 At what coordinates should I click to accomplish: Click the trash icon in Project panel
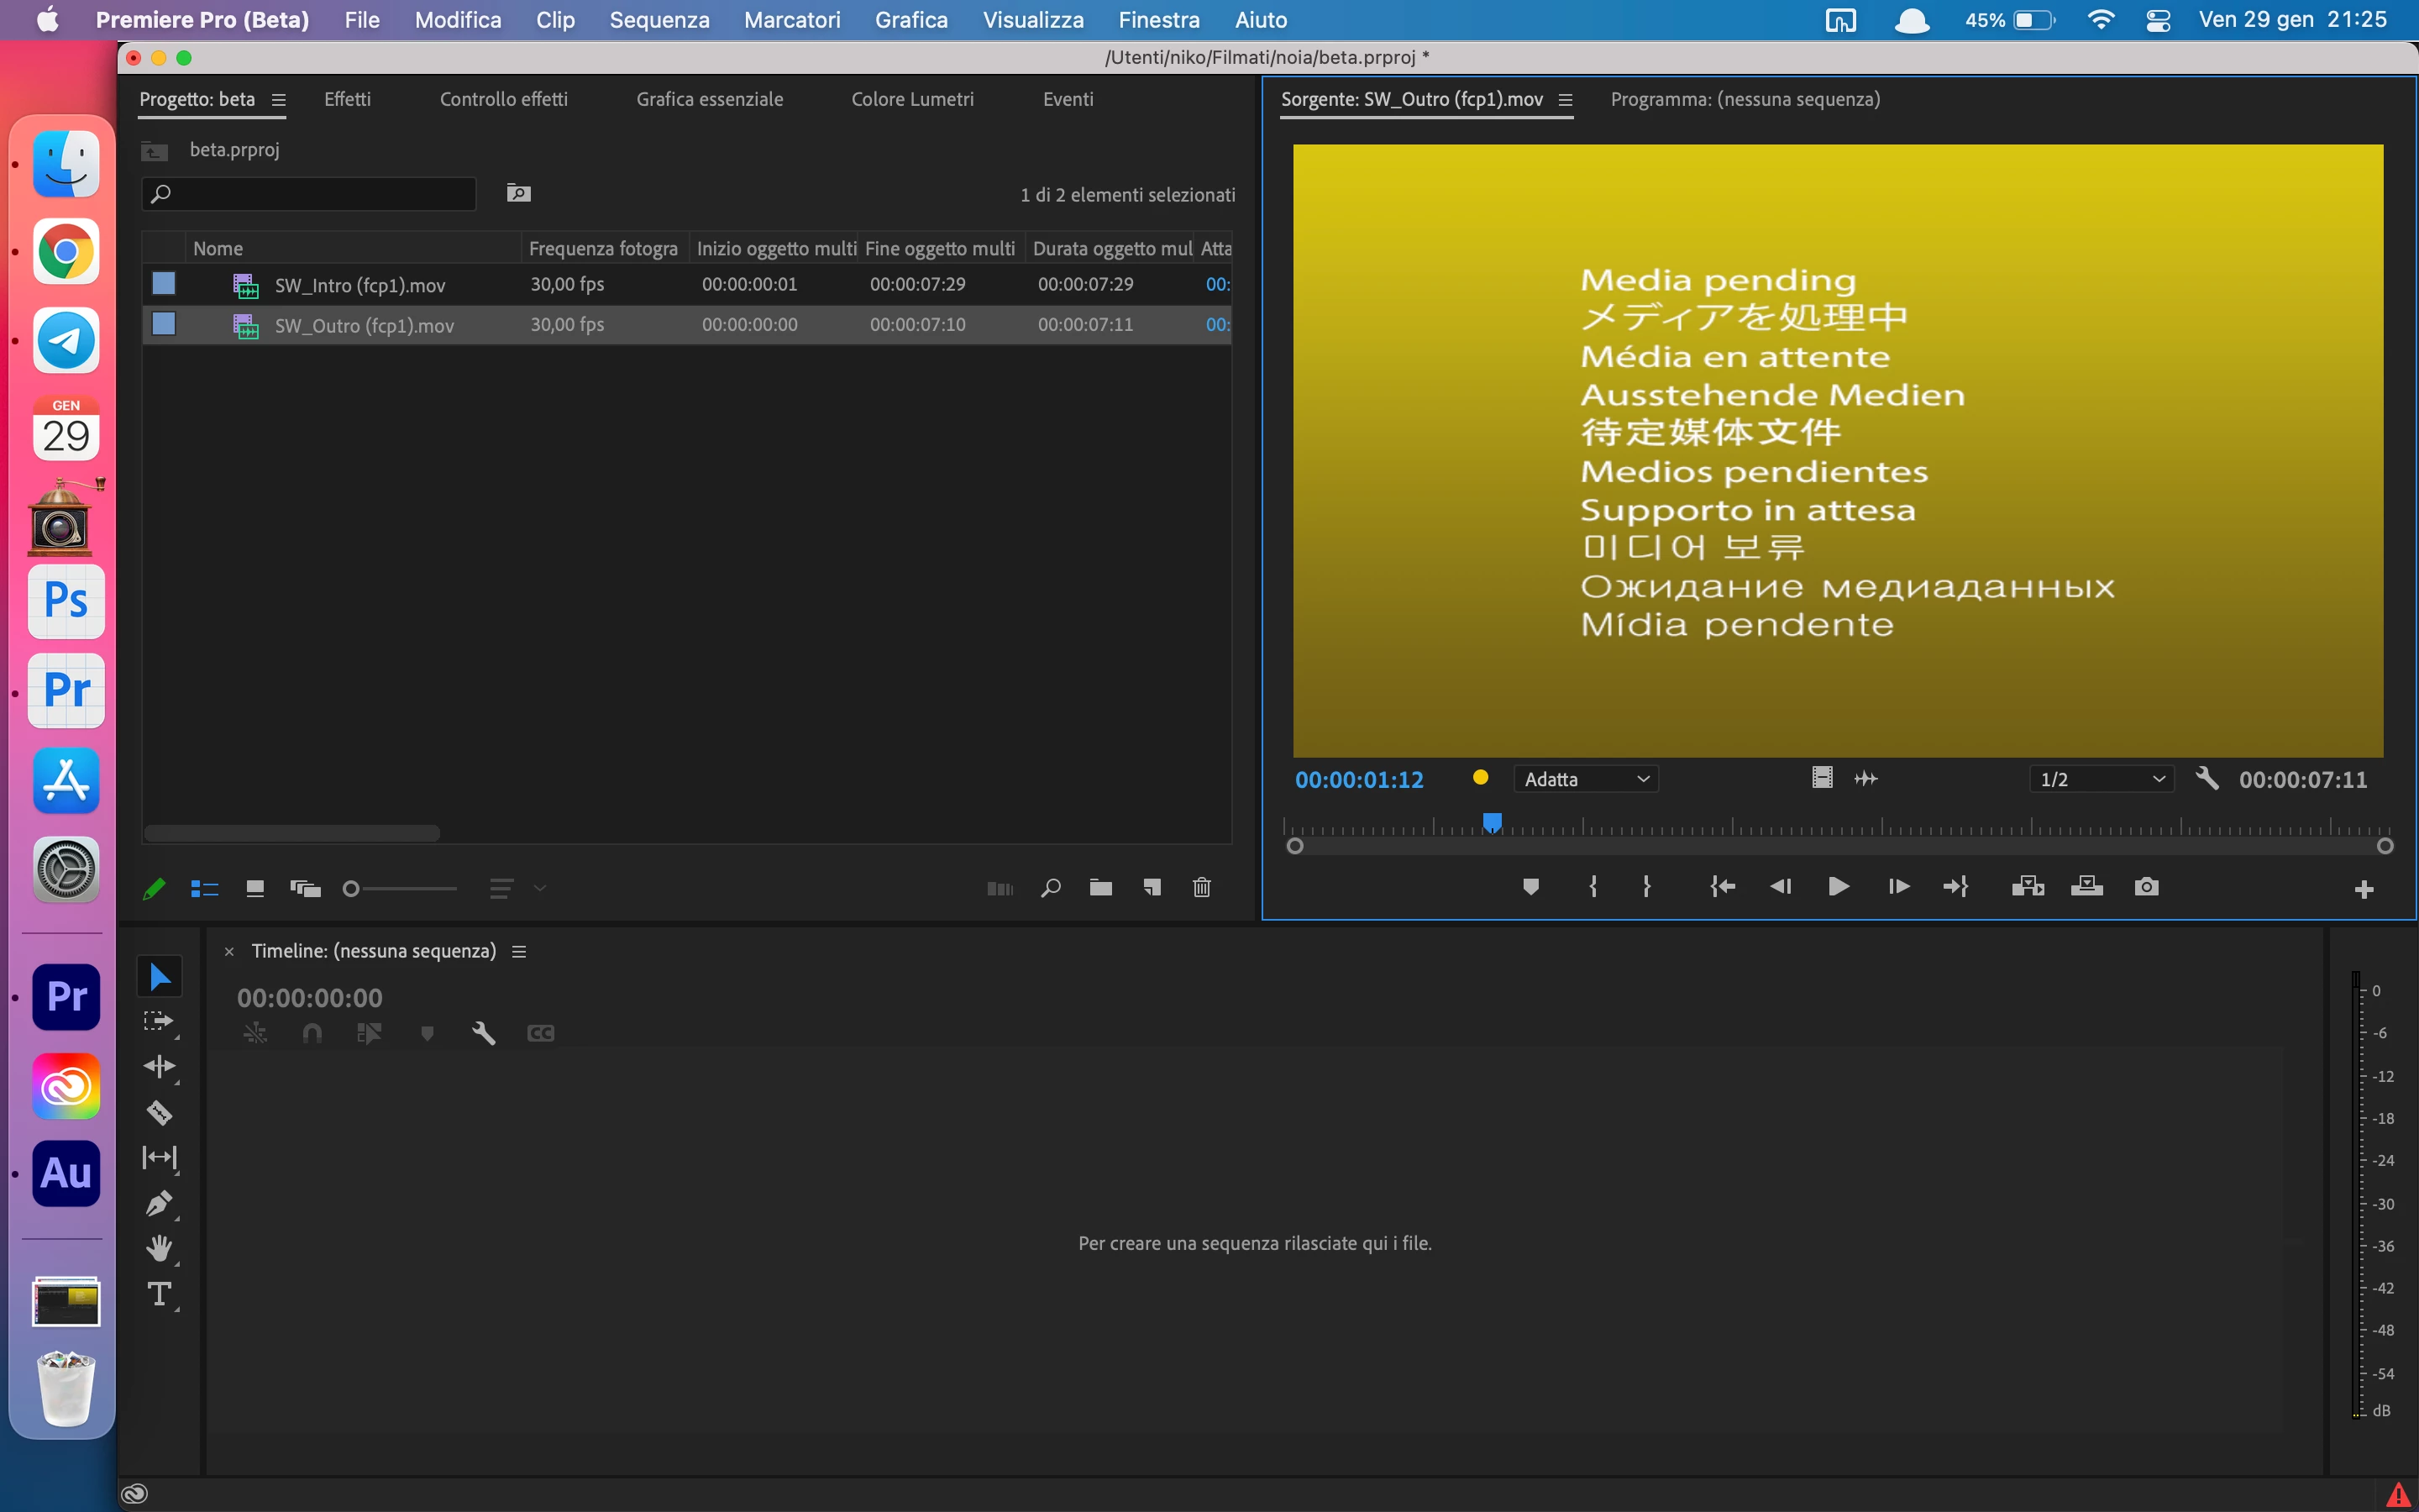pyautogui.click(x=1201, y=888)
